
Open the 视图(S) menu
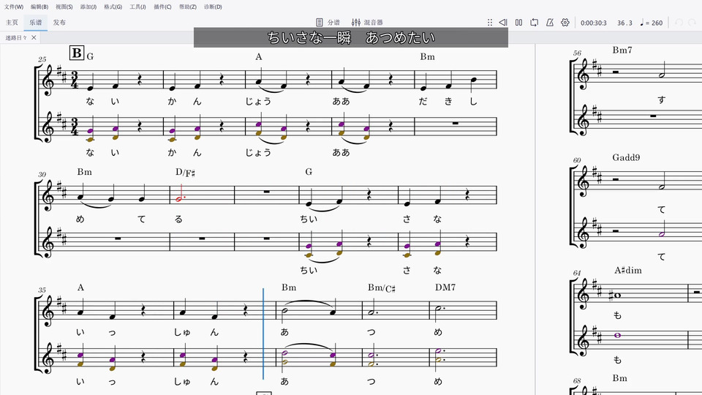[x=64, y=7]
